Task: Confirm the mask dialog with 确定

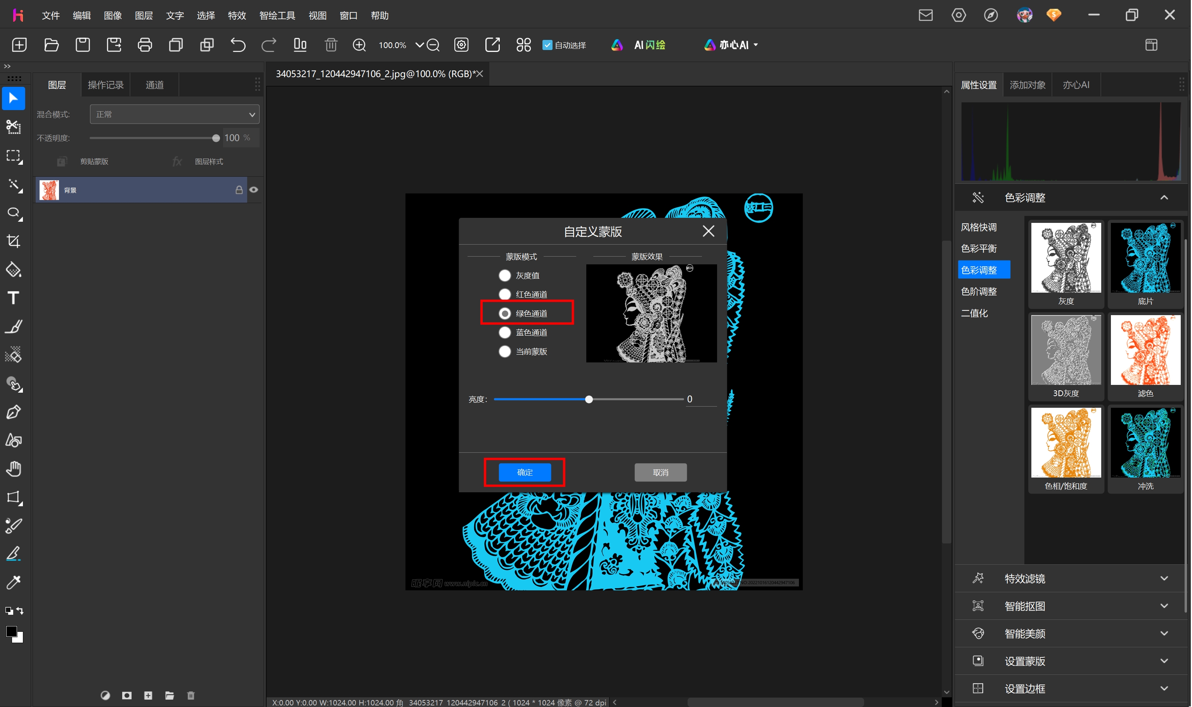Action: [x=525, y=472]
